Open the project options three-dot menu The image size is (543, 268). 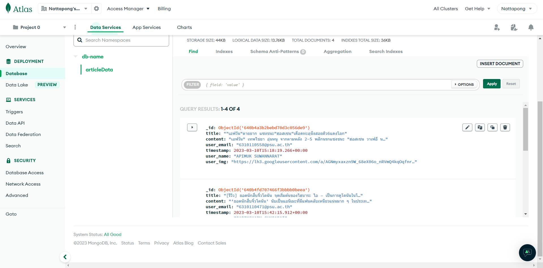point(75,27)
